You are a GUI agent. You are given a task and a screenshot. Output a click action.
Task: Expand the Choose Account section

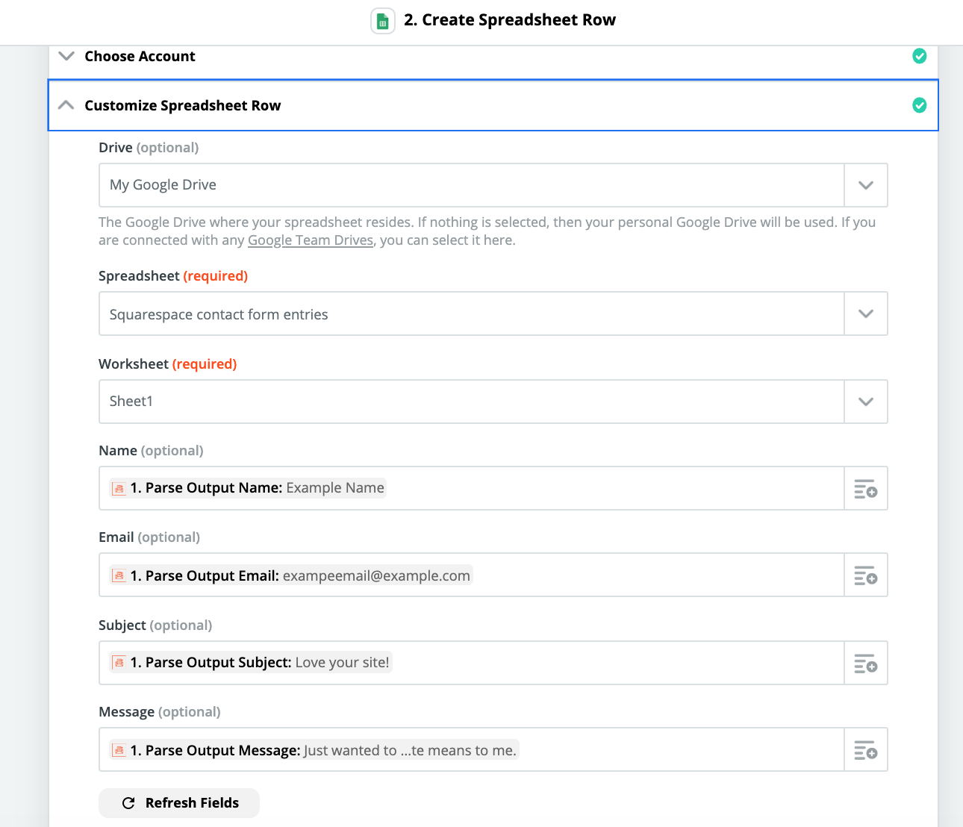click(x=66, y=56)
